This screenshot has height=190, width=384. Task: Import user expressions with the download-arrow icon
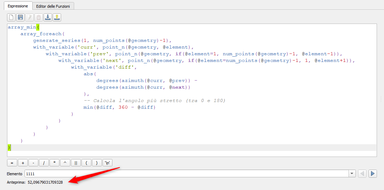coord(48,17)
